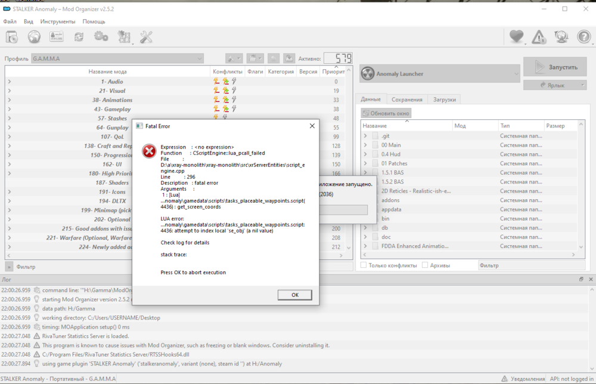Click the Активно counter showing 579
Screen dimensions: 596x384
point(338,58)
